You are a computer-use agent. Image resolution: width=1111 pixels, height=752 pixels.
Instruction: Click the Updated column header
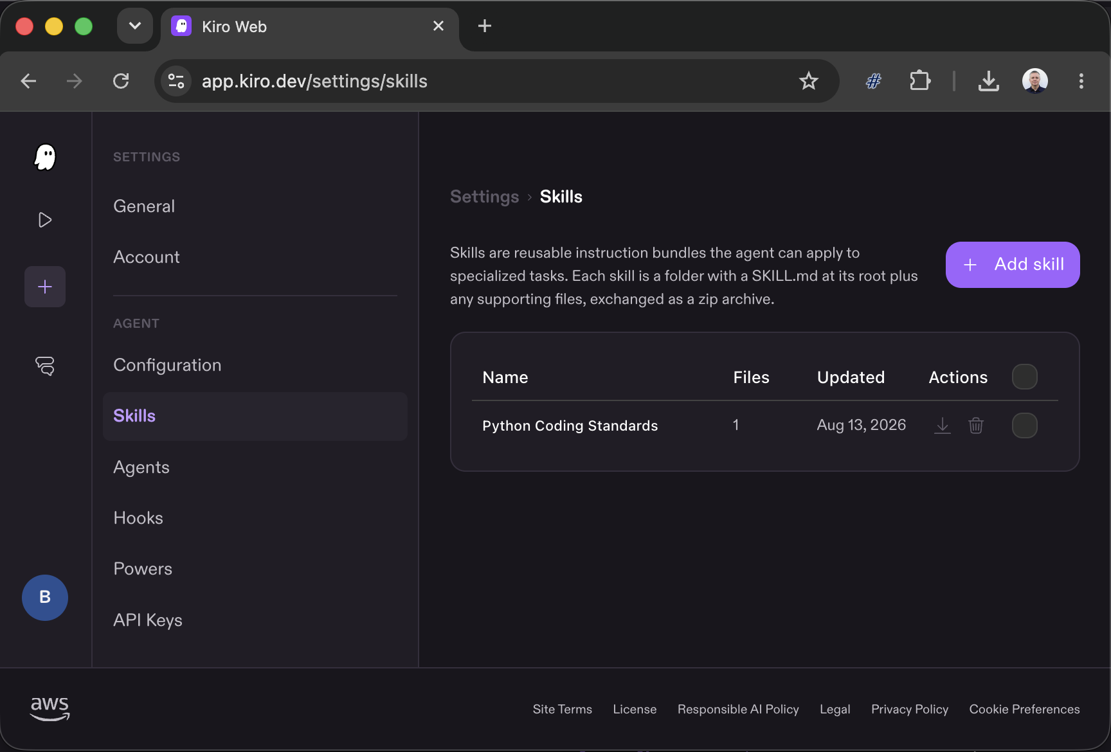(x=851, y=377)
